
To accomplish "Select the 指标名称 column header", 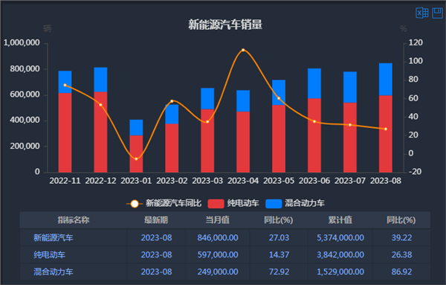I will coord(74,220).
